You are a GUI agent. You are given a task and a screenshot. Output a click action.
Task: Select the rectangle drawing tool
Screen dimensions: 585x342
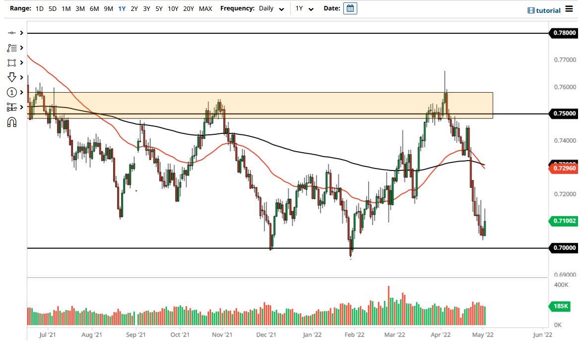coord(12,62)
